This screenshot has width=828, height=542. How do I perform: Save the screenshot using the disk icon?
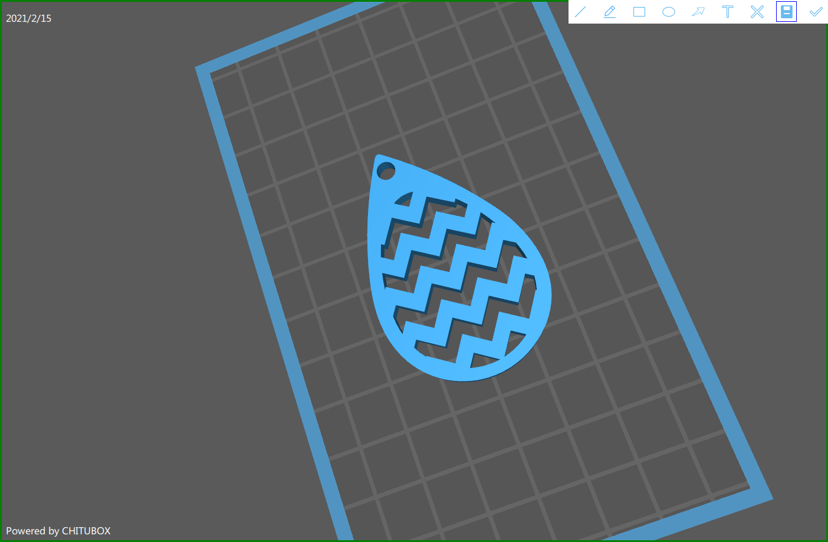(786, 12)
